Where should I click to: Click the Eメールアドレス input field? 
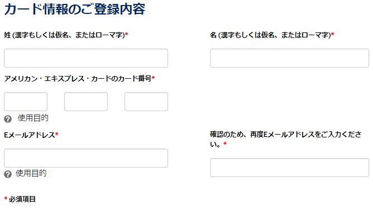86,158
